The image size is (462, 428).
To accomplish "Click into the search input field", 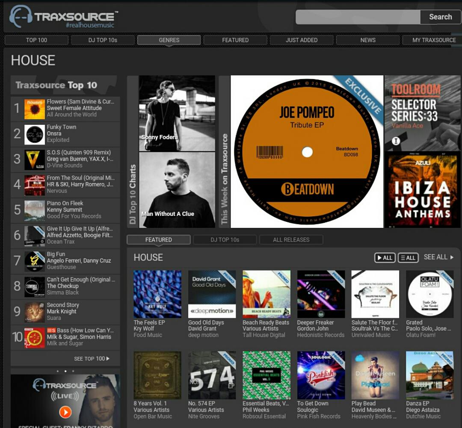I will point(358,17).
